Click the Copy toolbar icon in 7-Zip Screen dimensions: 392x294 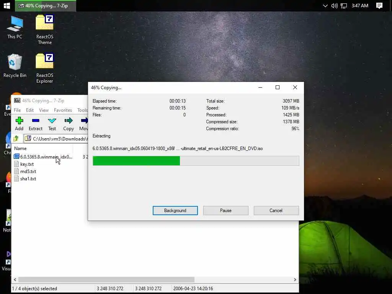(x=69, y=121)
